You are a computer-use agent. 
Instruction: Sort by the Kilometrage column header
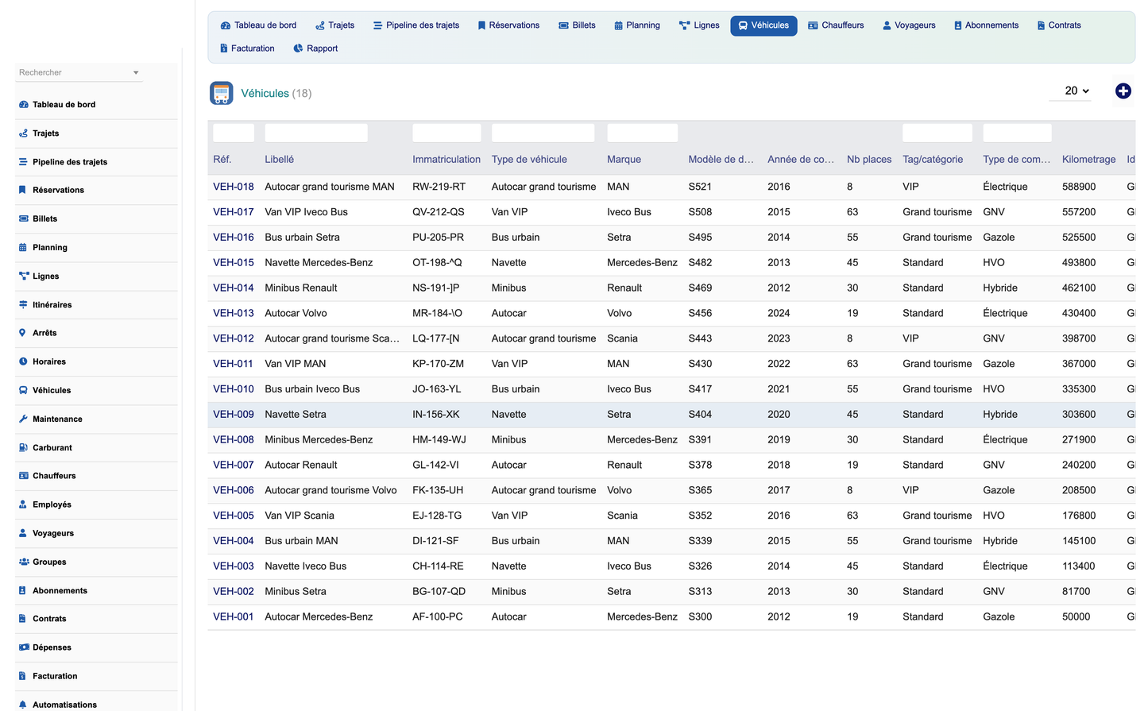tap(1088, 159)
